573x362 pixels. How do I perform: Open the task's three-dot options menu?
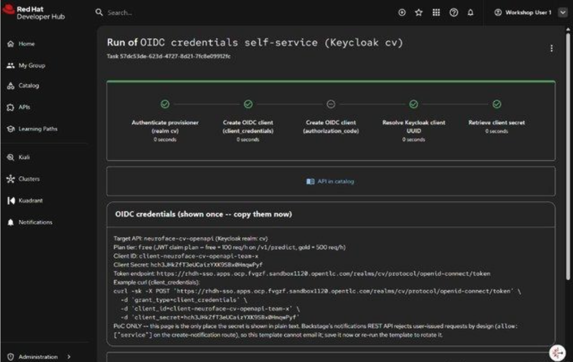coord(551,48)
